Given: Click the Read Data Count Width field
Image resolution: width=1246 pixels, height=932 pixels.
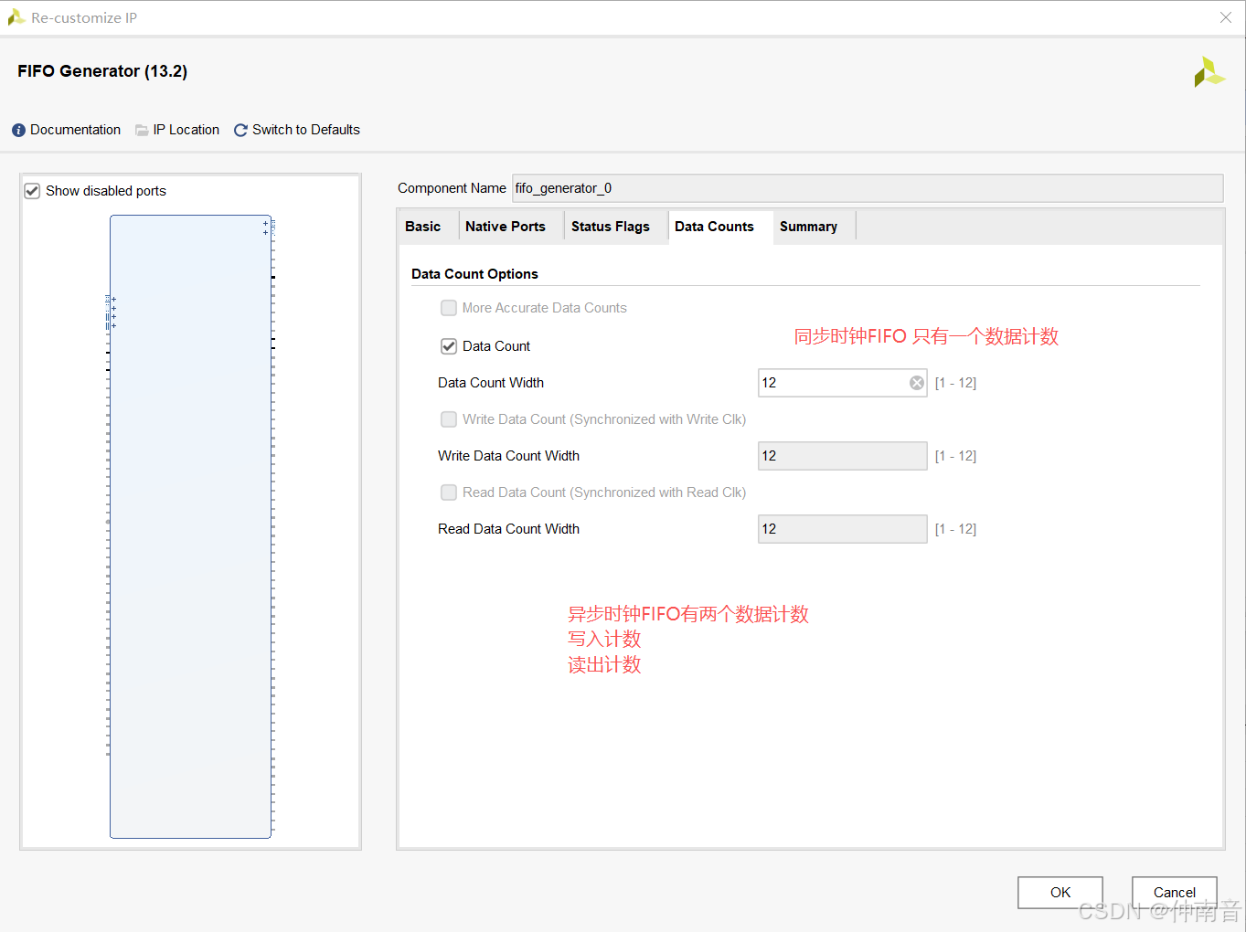Looking at the screenshot, I should coord(843,529).
